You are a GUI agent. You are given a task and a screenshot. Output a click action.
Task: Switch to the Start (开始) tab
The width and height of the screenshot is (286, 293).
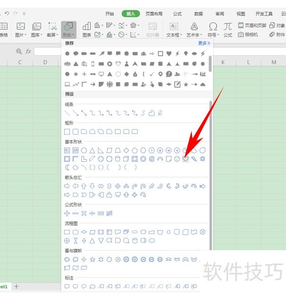[x=110, y=14]
